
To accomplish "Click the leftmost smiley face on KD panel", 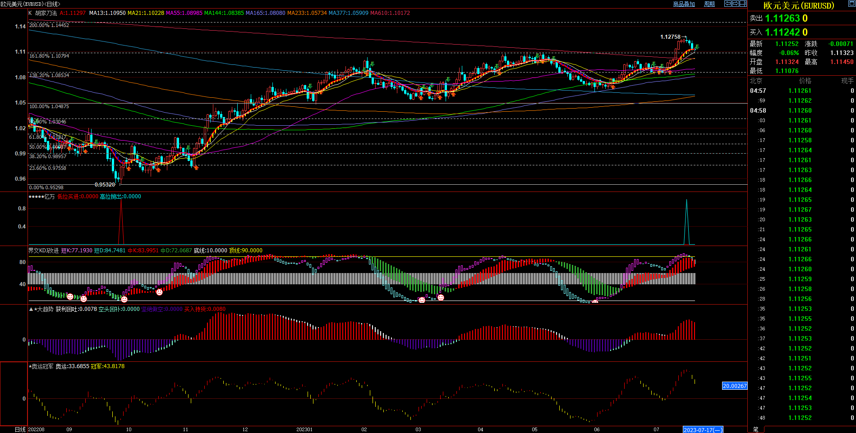I will click(x=70, y=296).
